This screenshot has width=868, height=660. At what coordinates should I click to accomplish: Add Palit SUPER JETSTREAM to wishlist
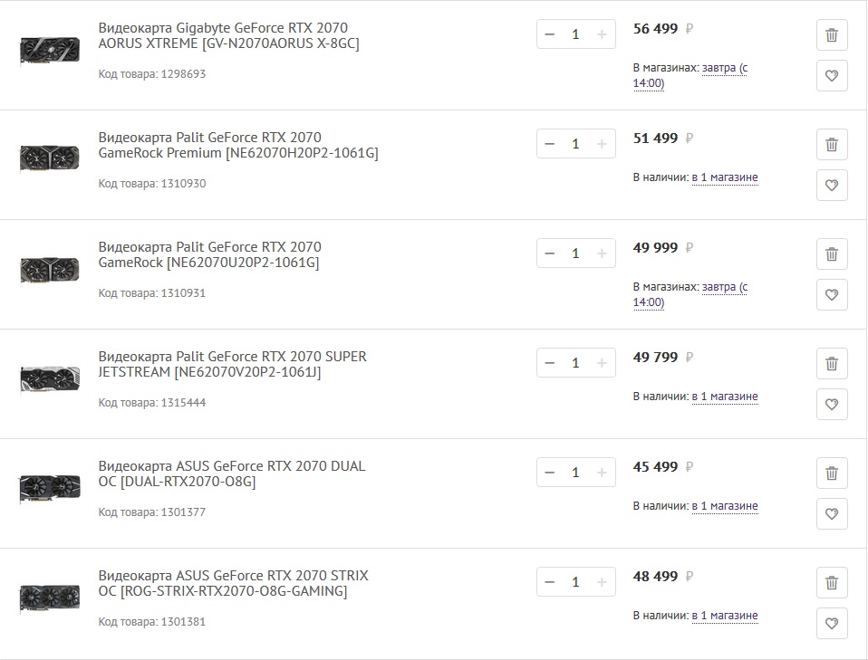pos(832,405)
